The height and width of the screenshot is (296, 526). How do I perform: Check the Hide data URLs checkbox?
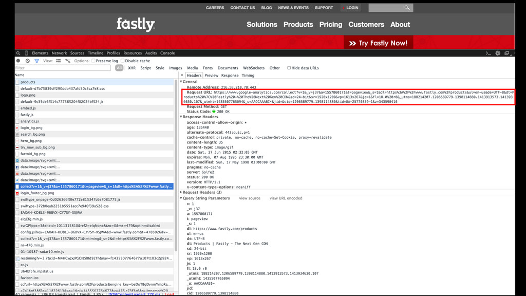click(x=289, y=68)
